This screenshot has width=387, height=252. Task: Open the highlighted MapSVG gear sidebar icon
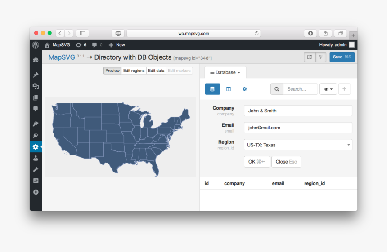[x=36, y=147]
